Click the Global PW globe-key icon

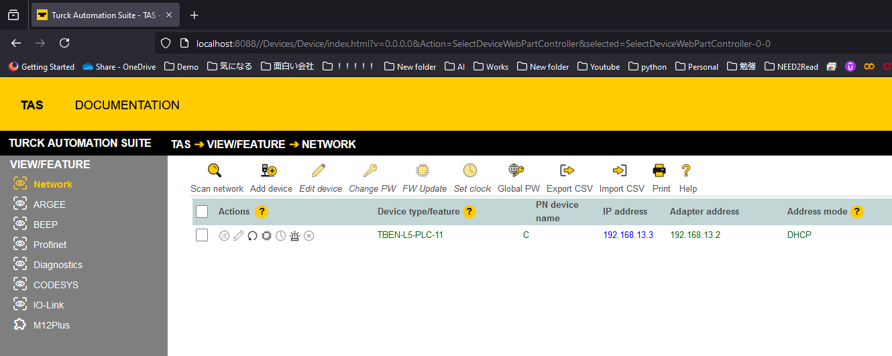pyautogui.click(x=516, y=170)
